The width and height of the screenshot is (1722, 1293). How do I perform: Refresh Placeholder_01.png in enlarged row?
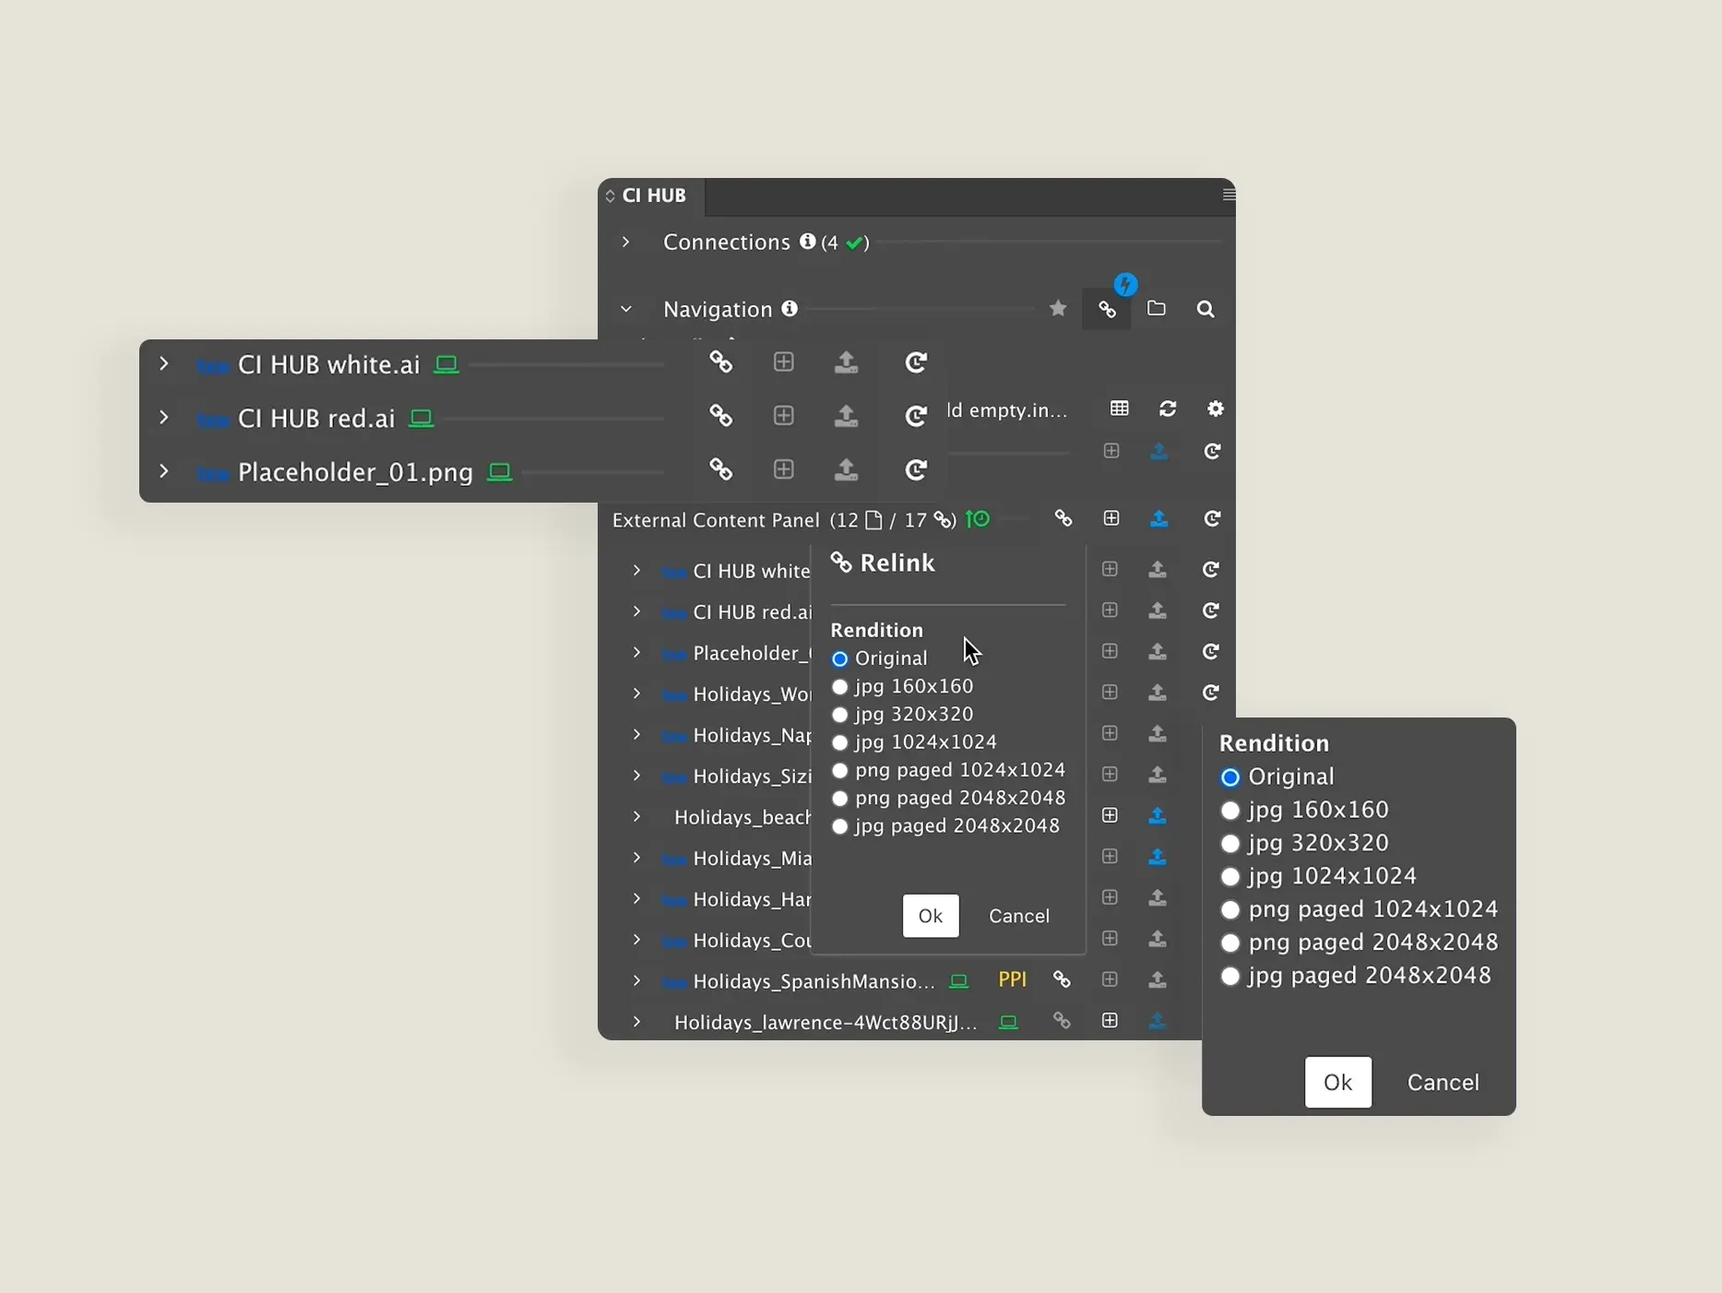915,470
